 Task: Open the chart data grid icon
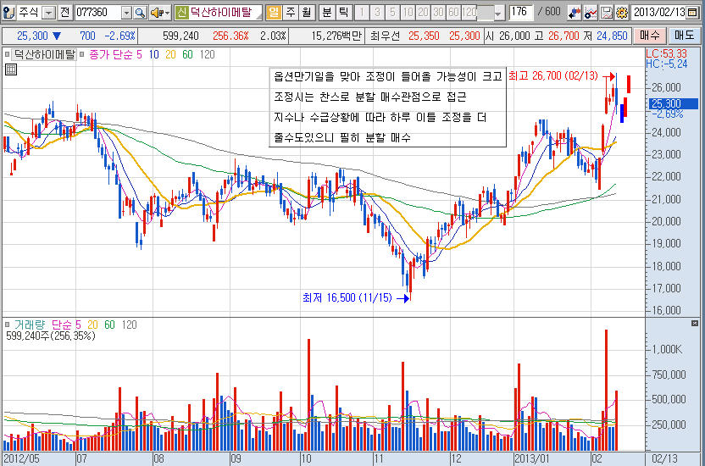click(x=11, y=69)
